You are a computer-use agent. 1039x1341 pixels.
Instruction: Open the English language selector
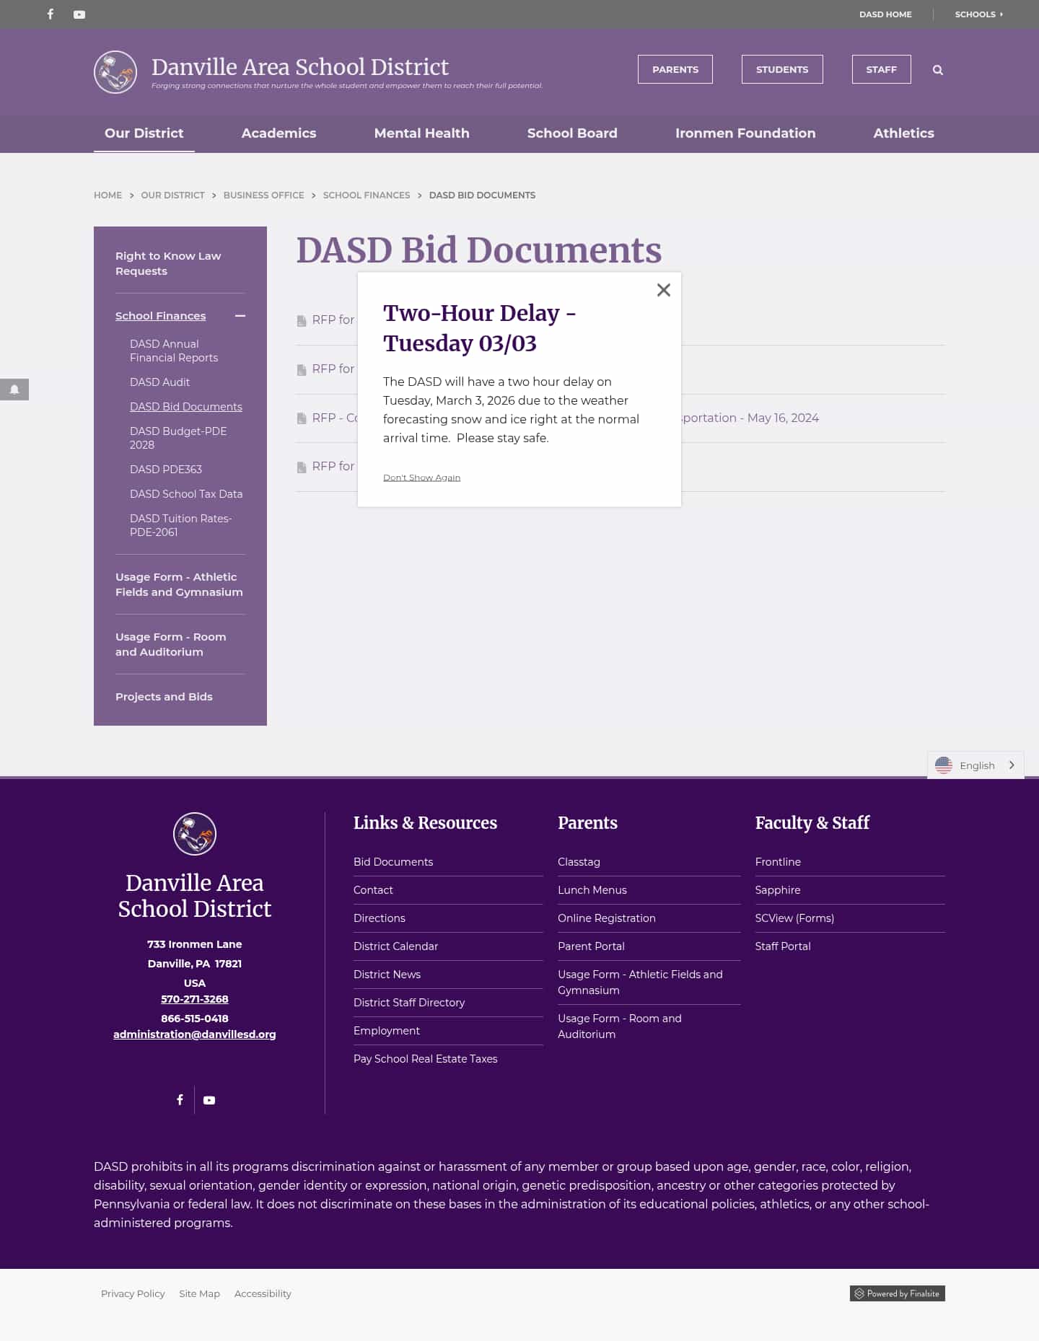976,765
